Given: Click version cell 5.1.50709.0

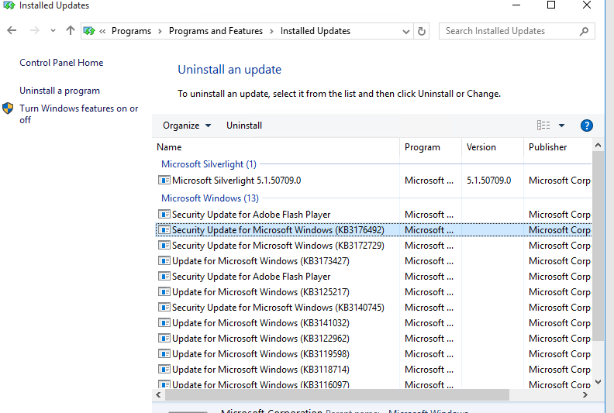Looking at the screenshot, I should point(488,181).
